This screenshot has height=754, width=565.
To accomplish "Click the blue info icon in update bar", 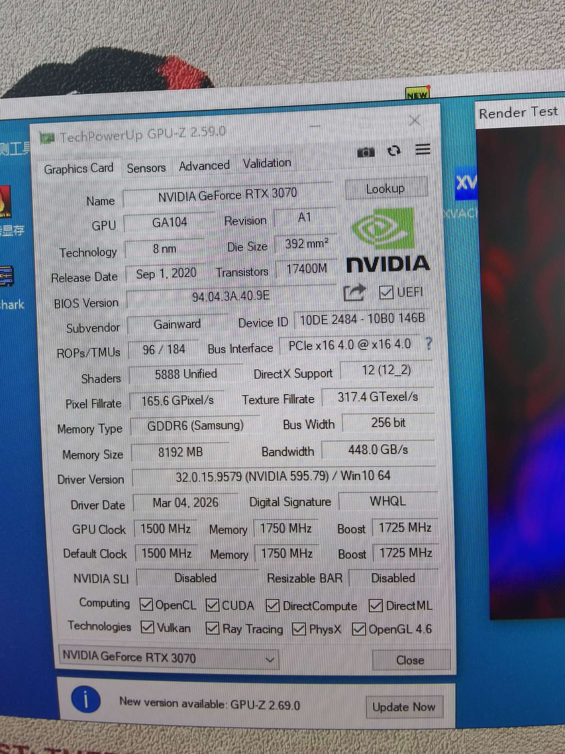I will [86, 700].
